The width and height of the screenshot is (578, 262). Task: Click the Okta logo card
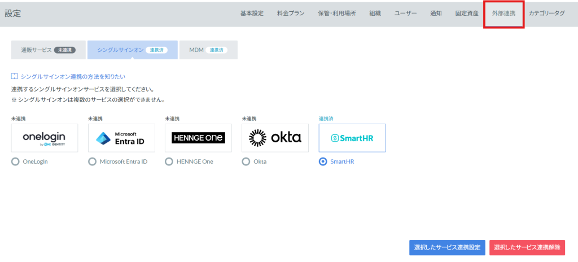275,138
